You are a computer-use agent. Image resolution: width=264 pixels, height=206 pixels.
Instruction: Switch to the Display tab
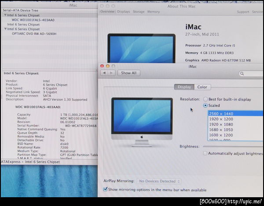coord(184,87)
